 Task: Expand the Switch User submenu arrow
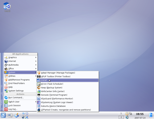36,102
